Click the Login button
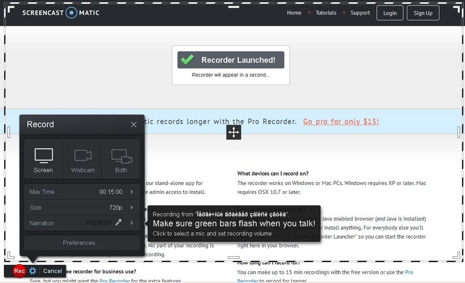 tap(390, 13)
